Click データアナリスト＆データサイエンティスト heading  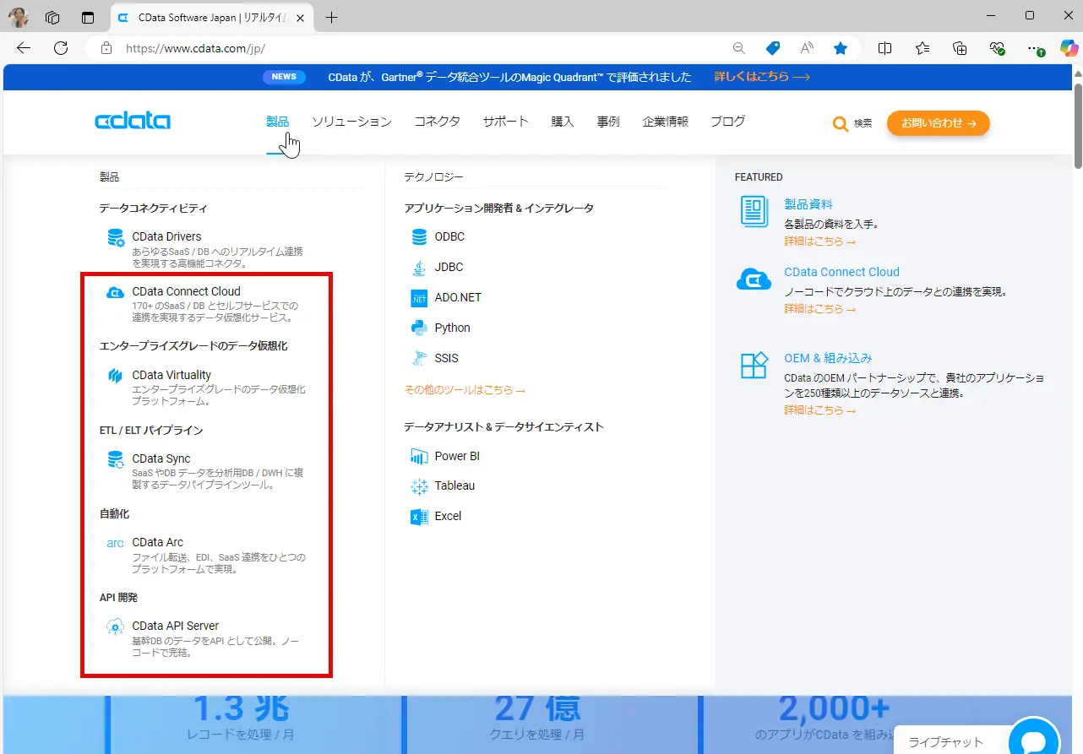coord(503,426)
